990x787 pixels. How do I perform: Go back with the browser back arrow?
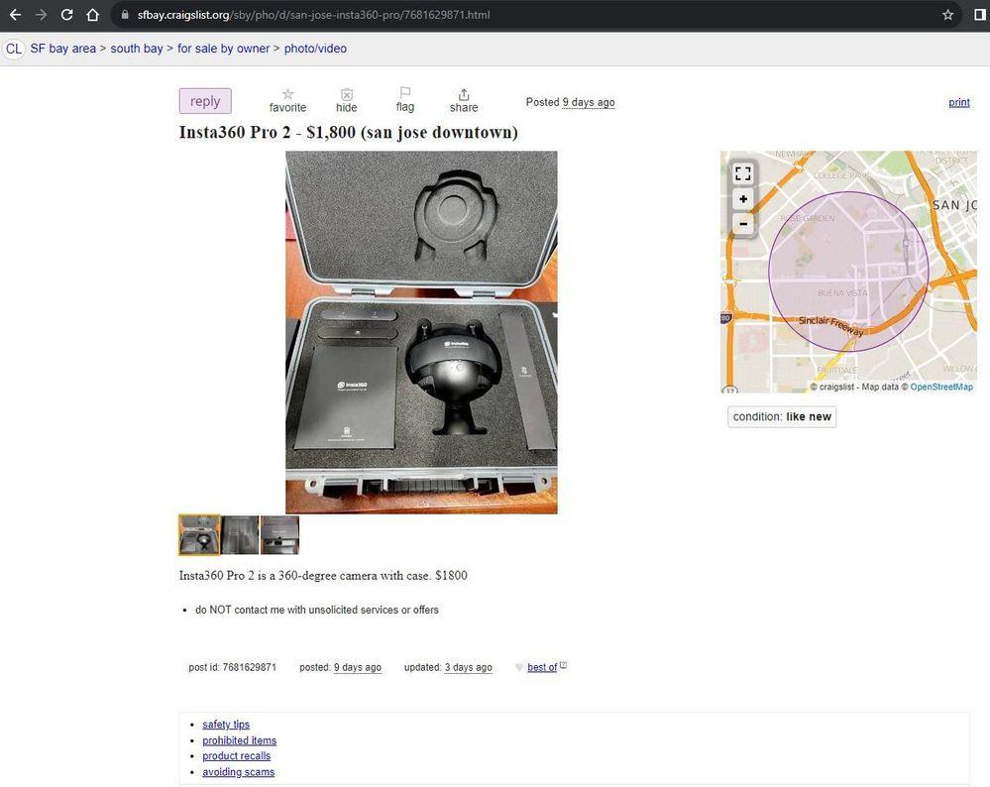click(15, 15)
